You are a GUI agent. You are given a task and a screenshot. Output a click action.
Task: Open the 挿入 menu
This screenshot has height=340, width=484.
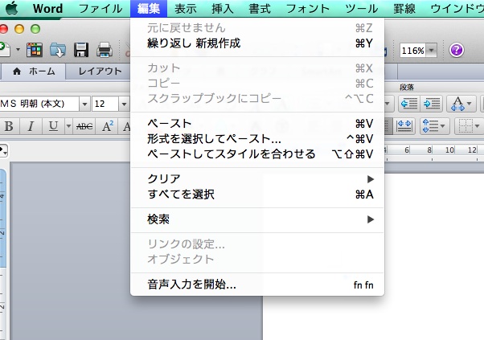[x=223, y=8]
